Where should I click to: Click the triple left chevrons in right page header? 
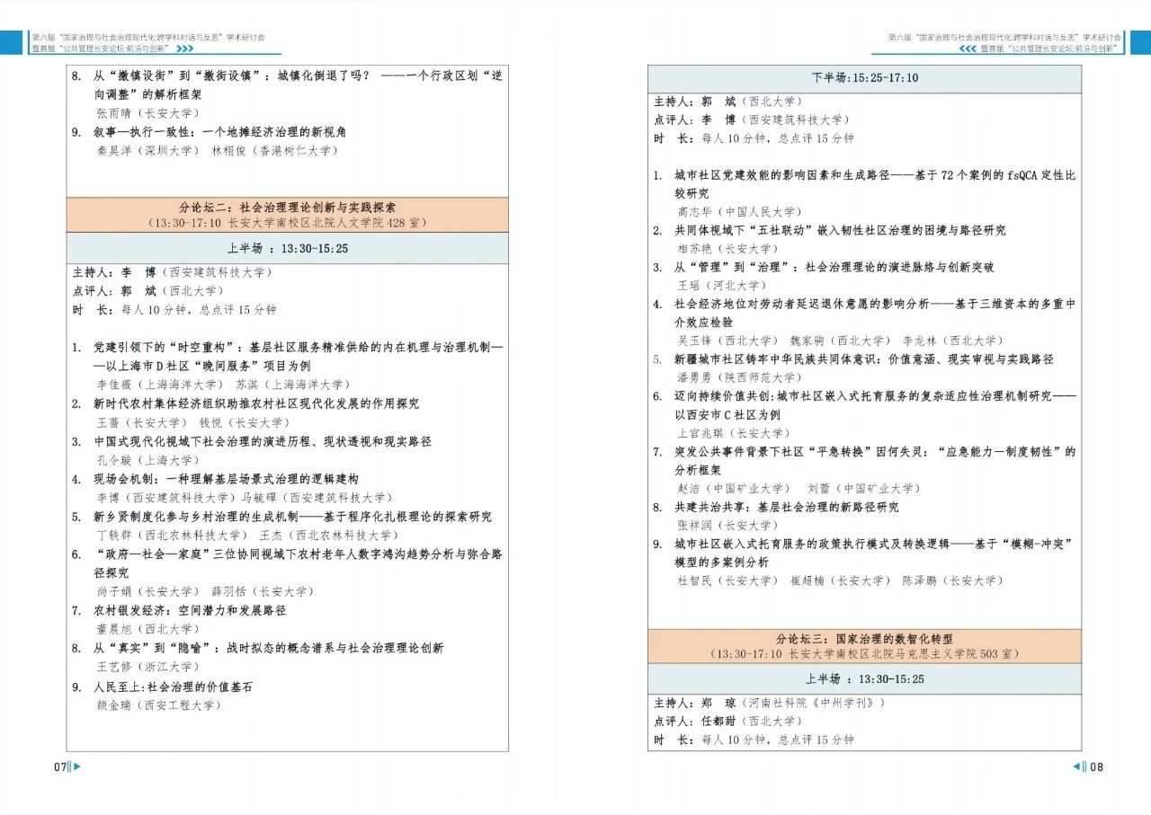[968, 49]
